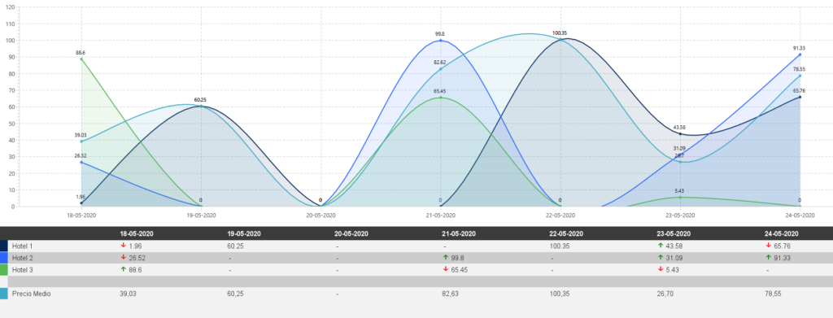Image resolution: width=833 pixels, height=318 pixels.
Task: Click the green up arrow beside 91.33 in table
Action: 768,258
